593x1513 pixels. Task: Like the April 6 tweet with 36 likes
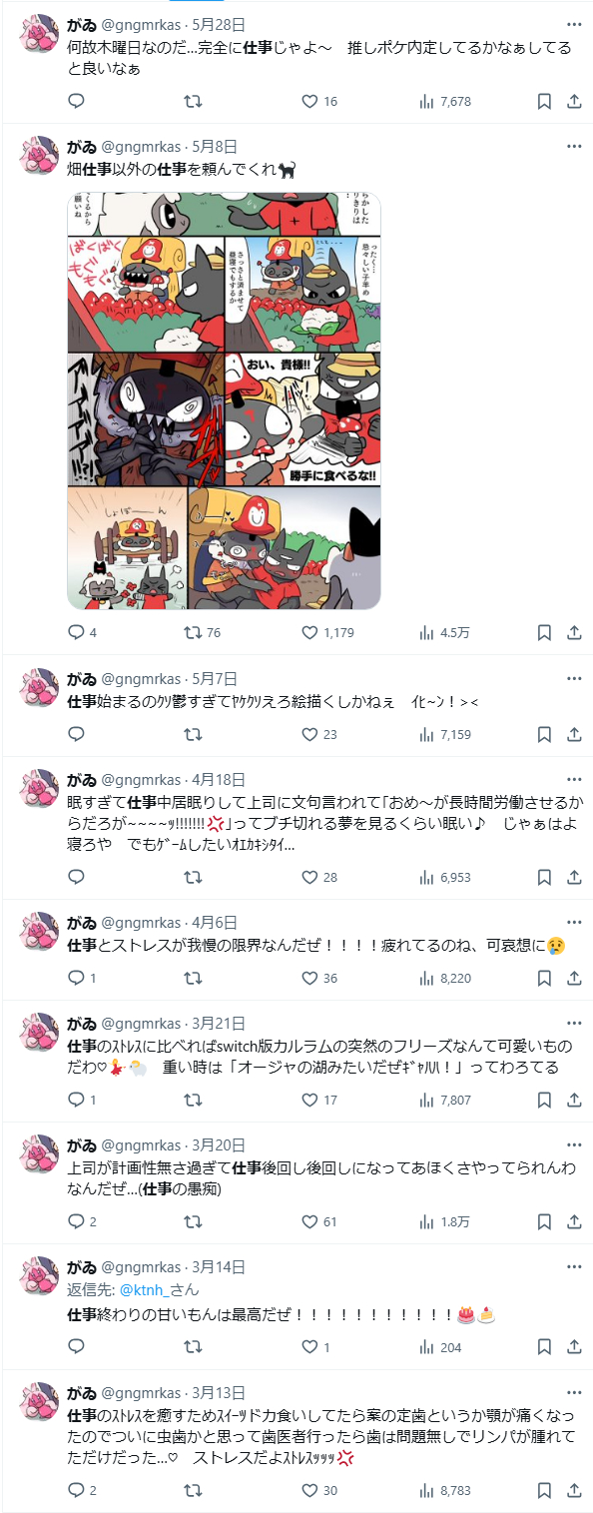(x=319, y=978)
